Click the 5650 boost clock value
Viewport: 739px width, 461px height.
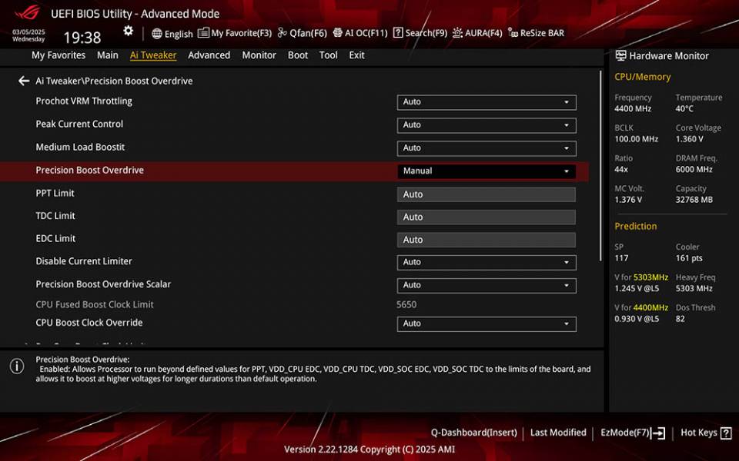[406, 304]
